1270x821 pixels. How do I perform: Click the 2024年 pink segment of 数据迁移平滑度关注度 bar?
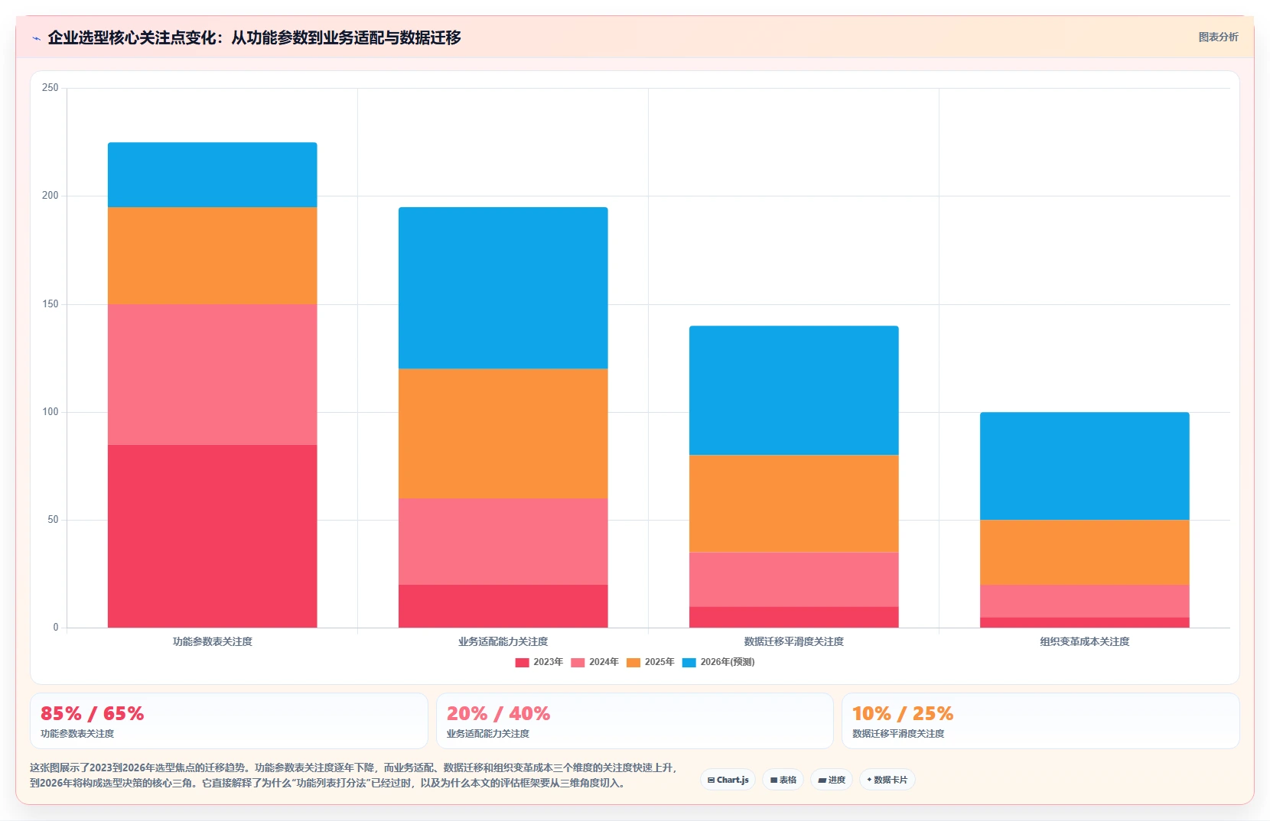click(794, 579)
